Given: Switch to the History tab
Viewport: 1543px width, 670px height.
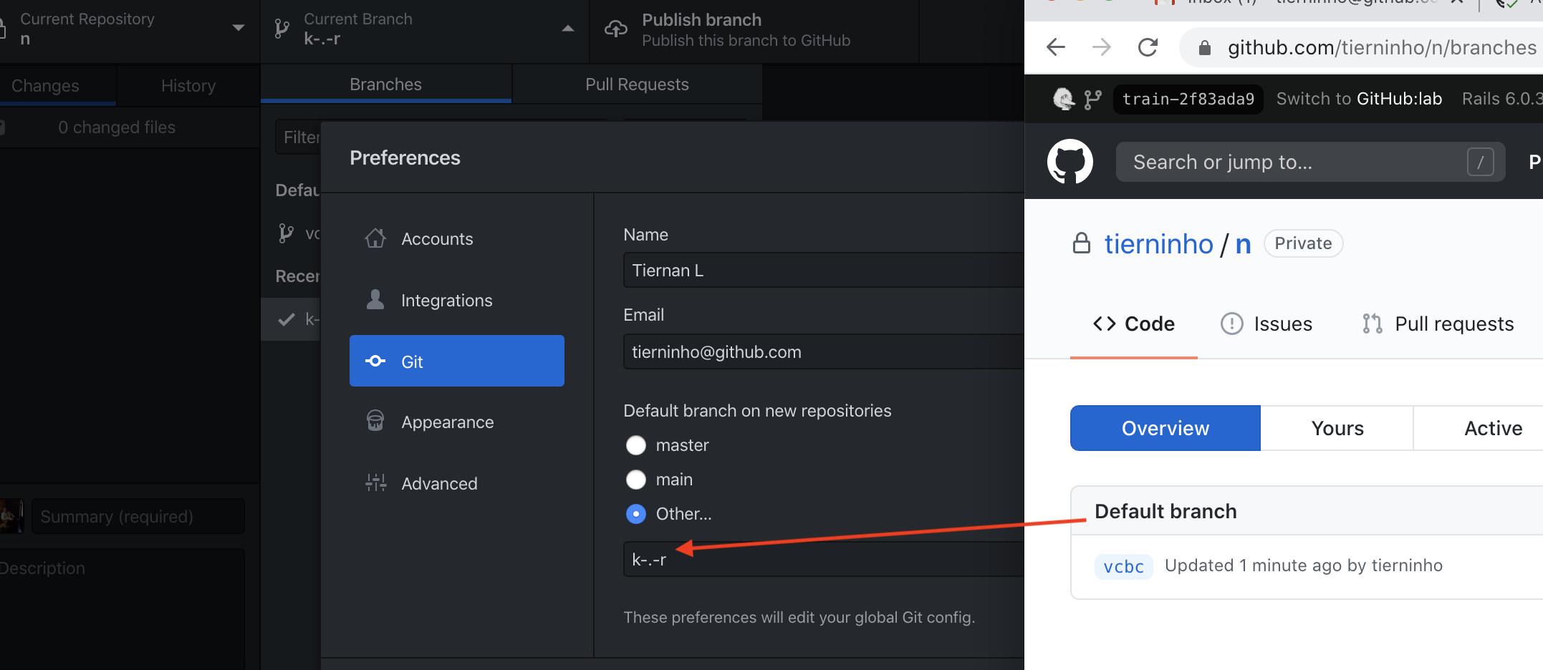Looking at the screenshot, I should 188,86.
